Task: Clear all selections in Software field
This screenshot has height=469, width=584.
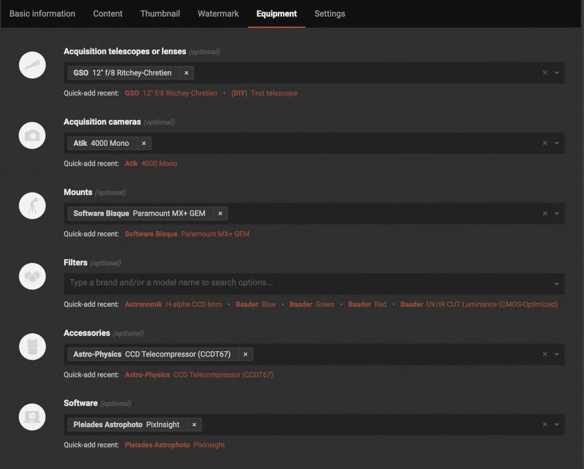Action: pyautogui.click(x=545, y=424)
